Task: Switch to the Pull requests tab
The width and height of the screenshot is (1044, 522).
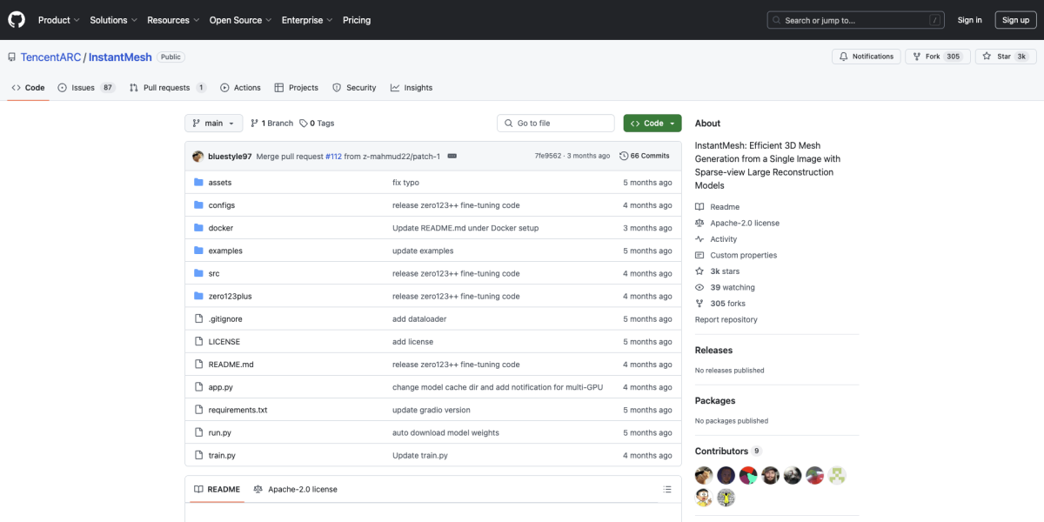Action: click(x=168, y=88)
